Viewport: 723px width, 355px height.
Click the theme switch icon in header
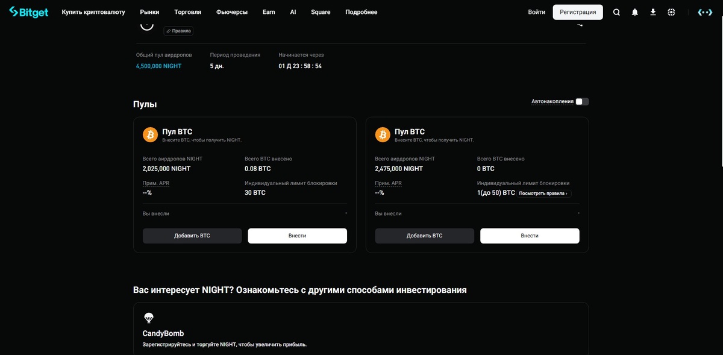tap(704, 12)
